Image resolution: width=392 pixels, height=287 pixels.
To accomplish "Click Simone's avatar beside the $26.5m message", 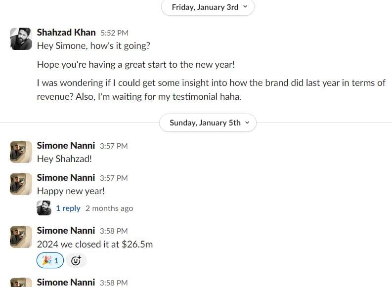I will point(21,236).
